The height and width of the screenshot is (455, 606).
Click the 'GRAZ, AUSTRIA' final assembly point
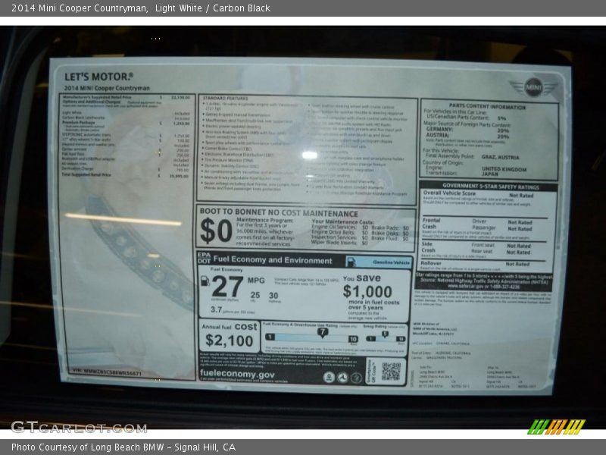500,157
